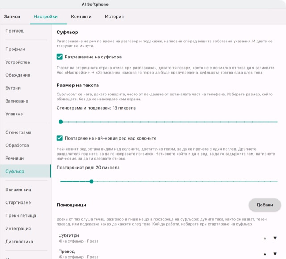Click the Суфльор section heading

67,32
